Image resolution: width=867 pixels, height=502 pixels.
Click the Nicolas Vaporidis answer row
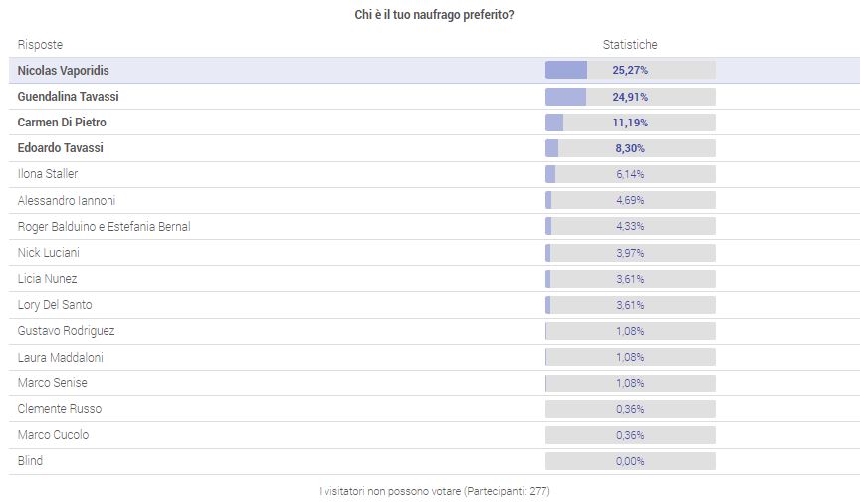click(64, 71)
